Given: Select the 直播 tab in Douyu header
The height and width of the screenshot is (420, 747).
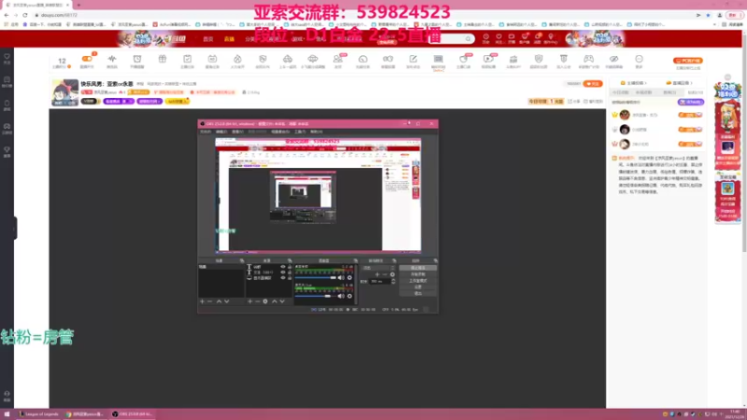Looking at the screenshot, I should coord(229,39).
